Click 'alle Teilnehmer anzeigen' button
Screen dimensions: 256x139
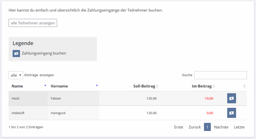pos(33,23)
